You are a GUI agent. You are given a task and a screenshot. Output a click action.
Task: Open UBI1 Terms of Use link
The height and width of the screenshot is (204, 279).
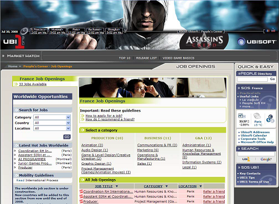pos(254,182)
